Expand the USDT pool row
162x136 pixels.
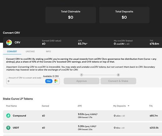click(81, 128)
